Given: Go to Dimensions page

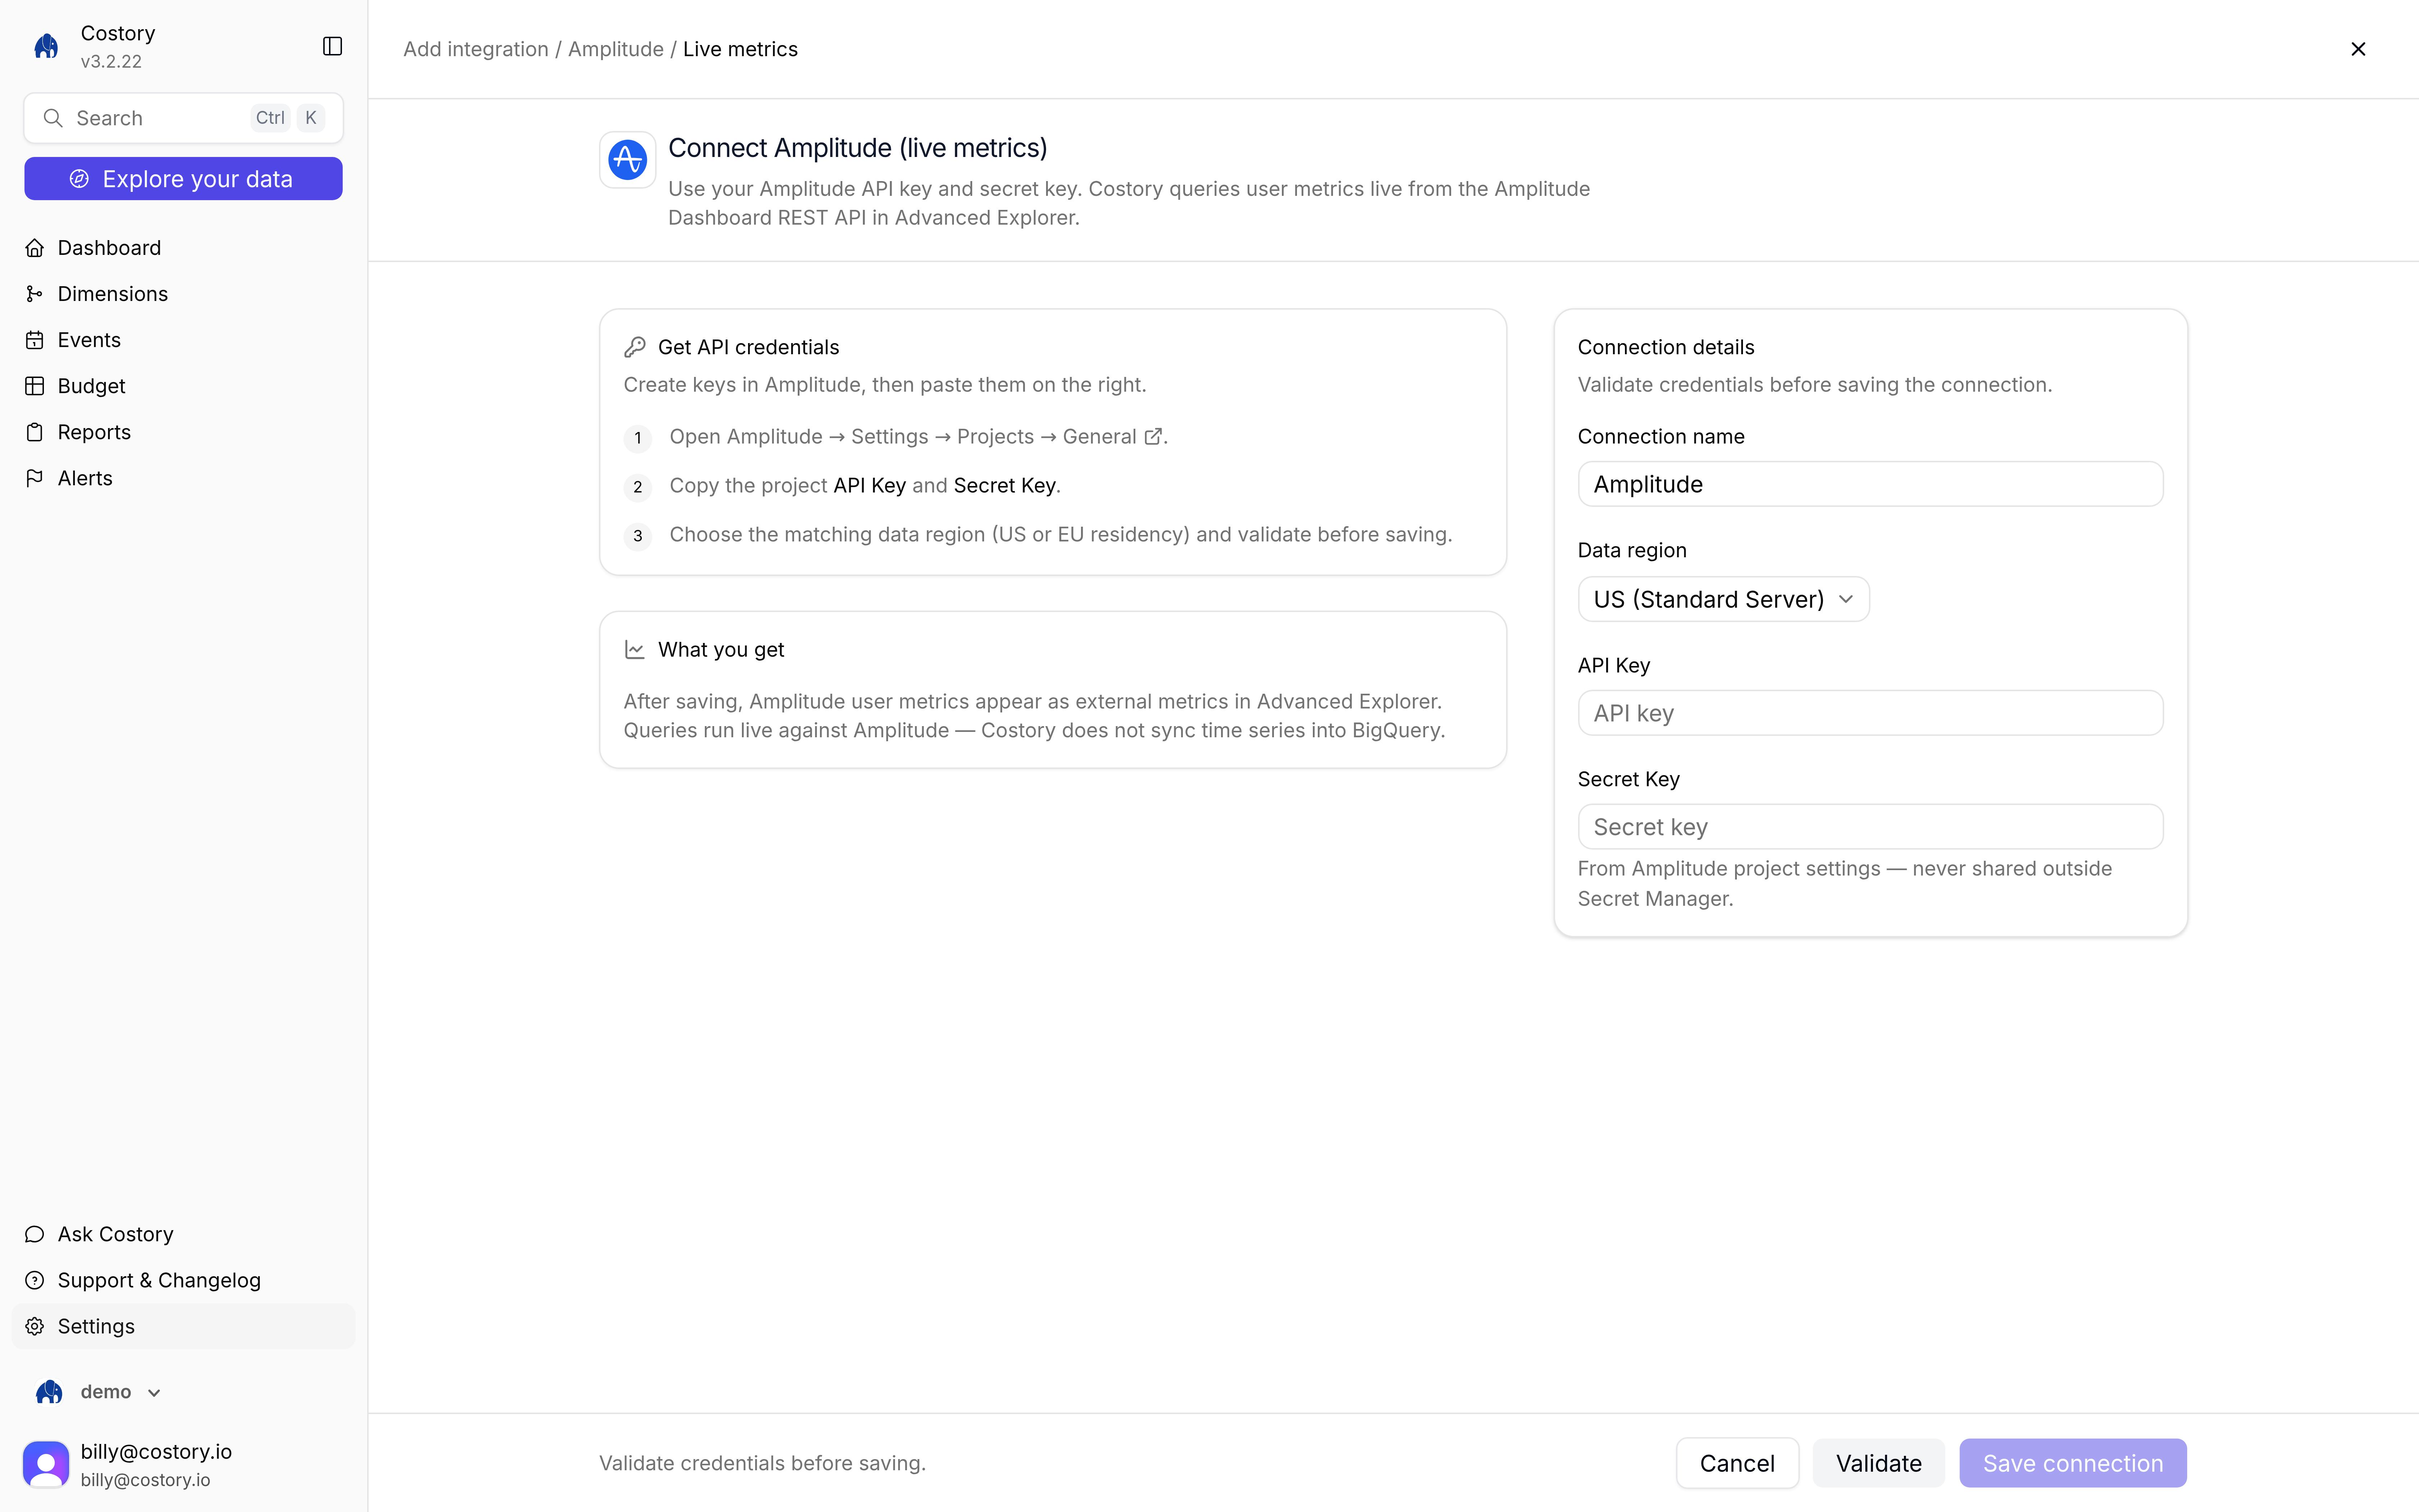Looking at the screenshot, I should (184, 294).
